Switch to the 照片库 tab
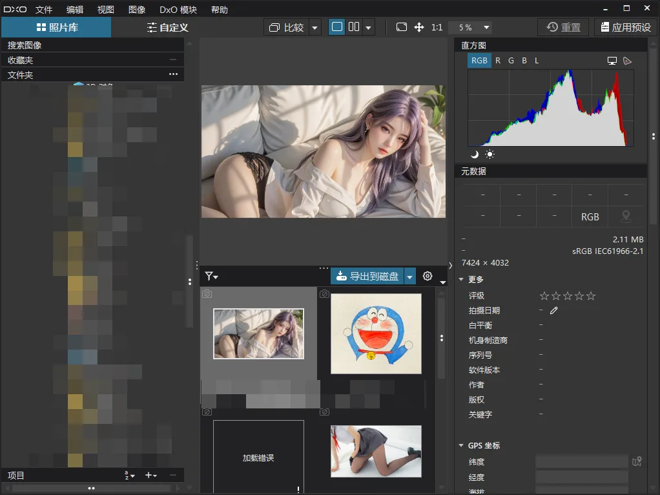This screenshot has width=660, height=495. (56, 27)
